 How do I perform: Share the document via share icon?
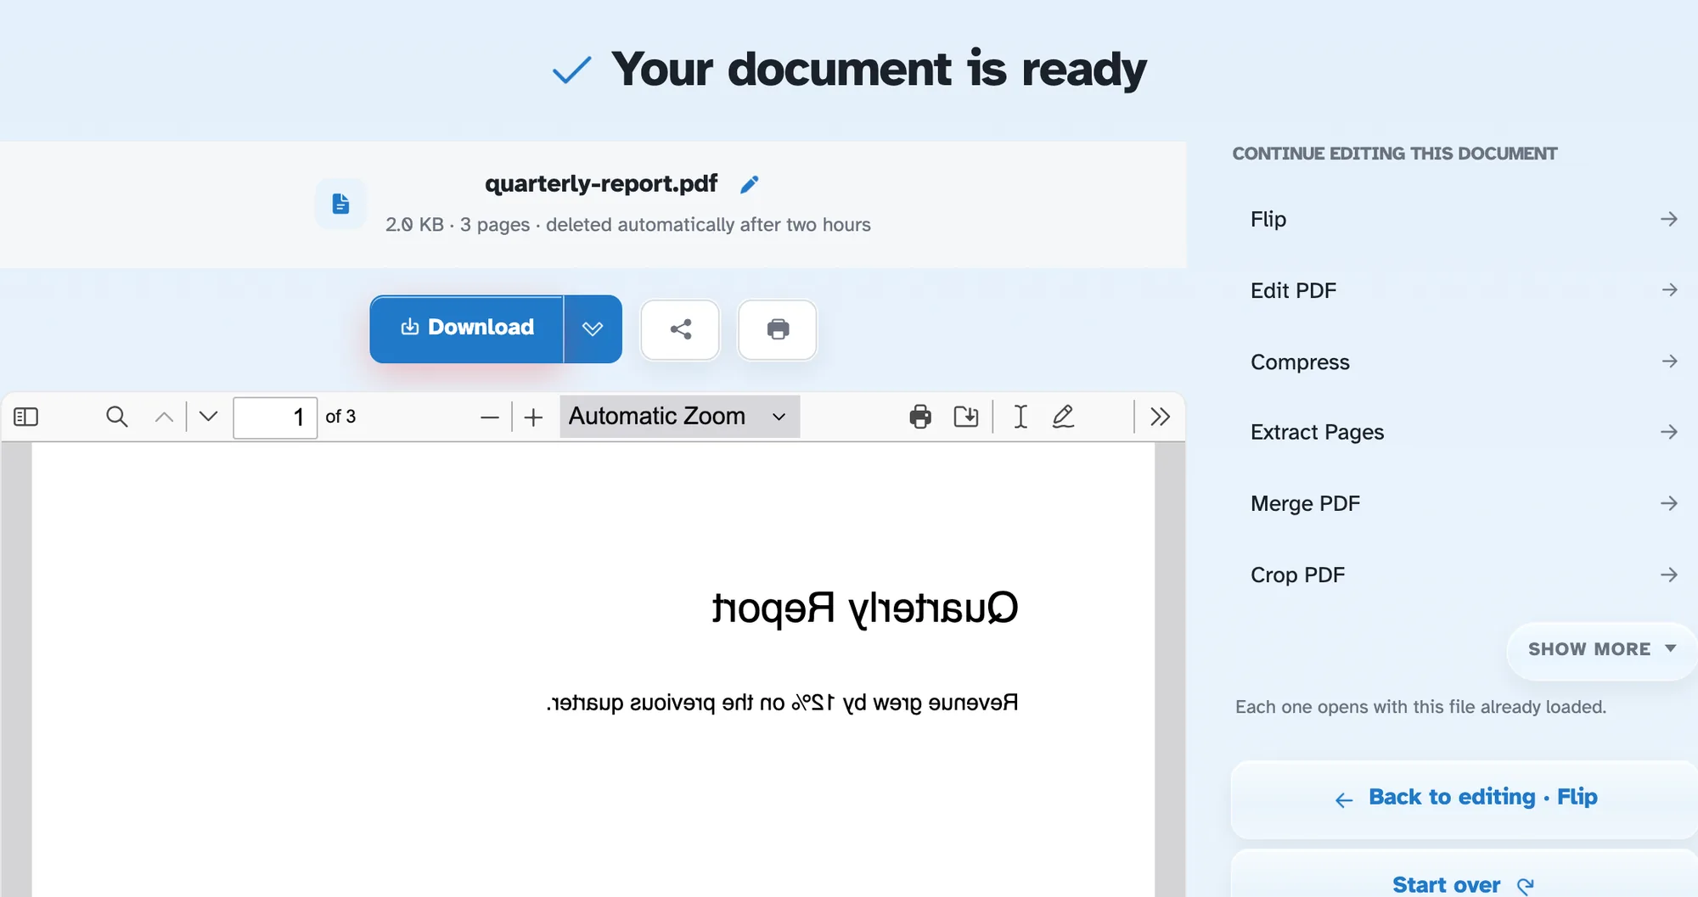(680, 329)
